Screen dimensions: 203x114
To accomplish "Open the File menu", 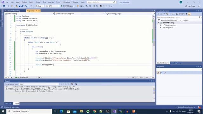I will [7, 2].
